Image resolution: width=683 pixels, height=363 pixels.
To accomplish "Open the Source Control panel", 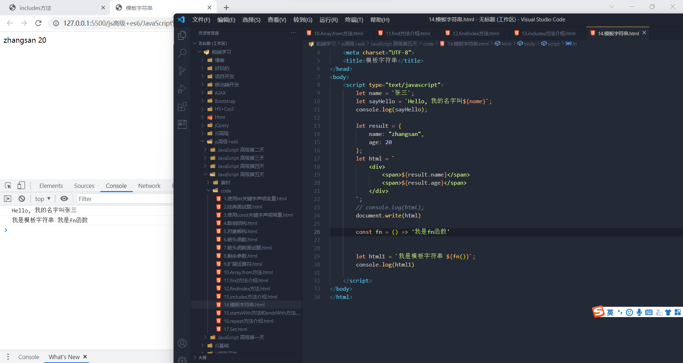I will 182,71.
